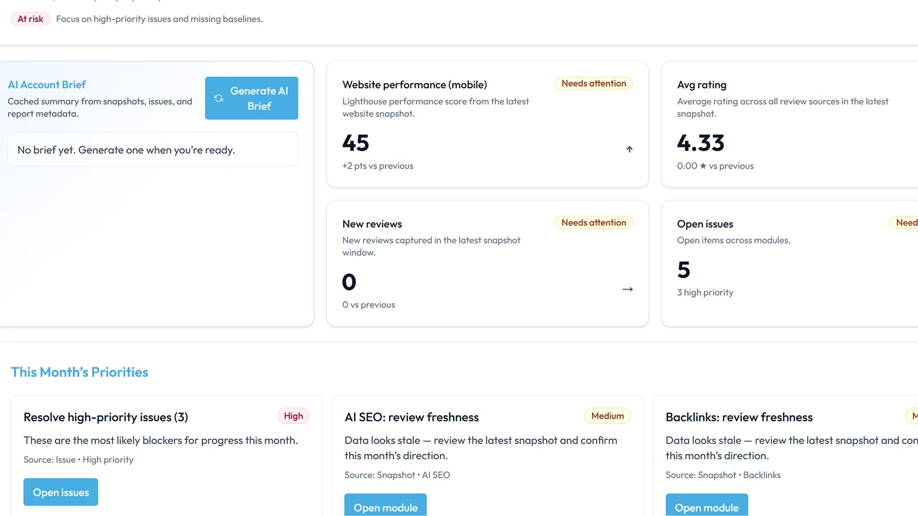Click the 'No brief yet' message box
Viewport: 918px width, 516px height.
(153, 150)
